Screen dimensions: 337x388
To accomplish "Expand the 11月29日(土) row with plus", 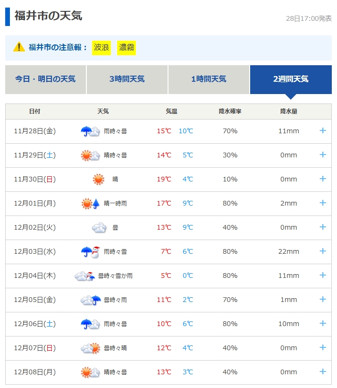I will click(x=323, y=155).
